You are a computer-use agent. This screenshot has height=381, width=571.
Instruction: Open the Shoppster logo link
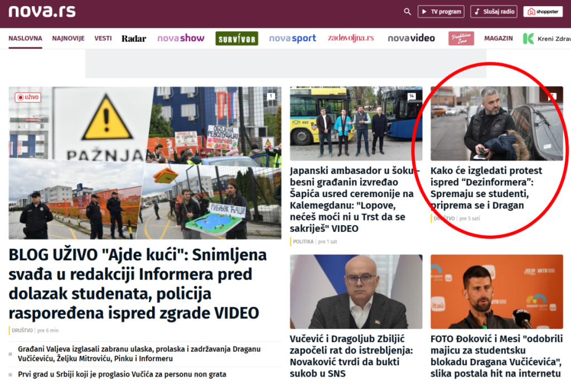tap(543, 12)
